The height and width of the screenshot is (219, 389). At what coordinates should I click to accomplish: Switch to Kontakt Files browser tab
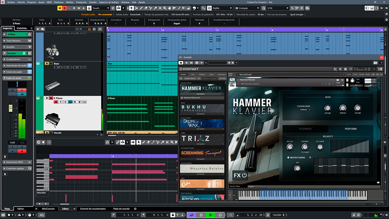[193, 74]
